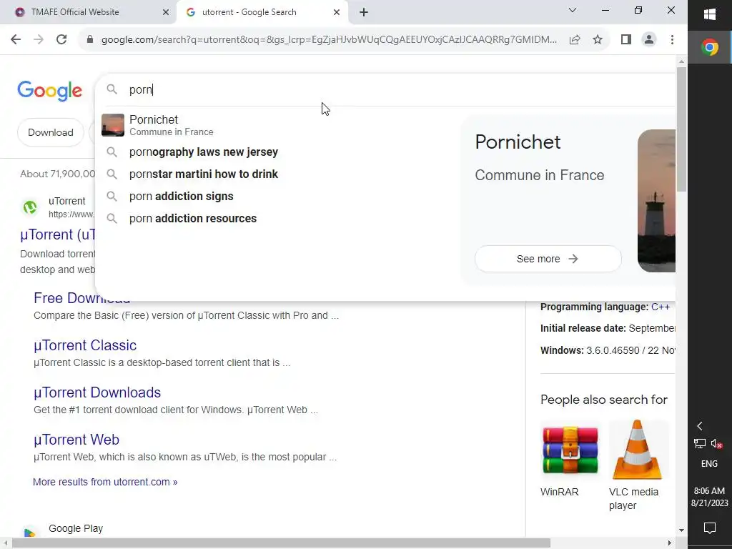Open the µTorrent Classic sitelink

[85, 345]
